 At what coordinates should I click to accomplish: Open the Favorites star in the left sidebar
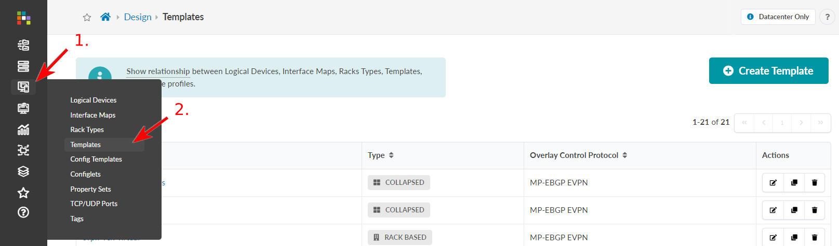23,193
